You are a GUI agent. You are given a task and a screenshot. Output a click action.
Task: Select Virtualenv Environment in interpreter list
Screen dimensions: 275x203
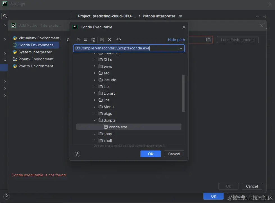click(36, 38)
